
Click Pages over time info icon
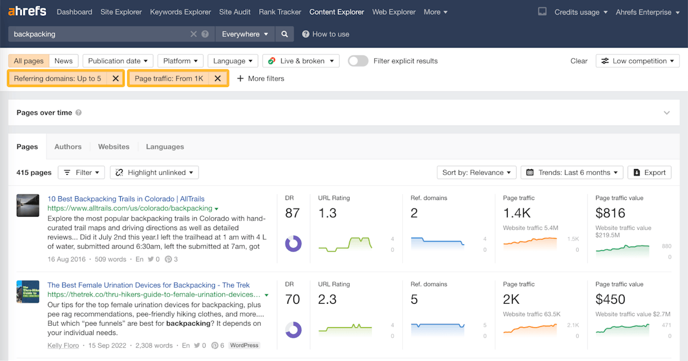pyautogui.click(x=78, y=112)
